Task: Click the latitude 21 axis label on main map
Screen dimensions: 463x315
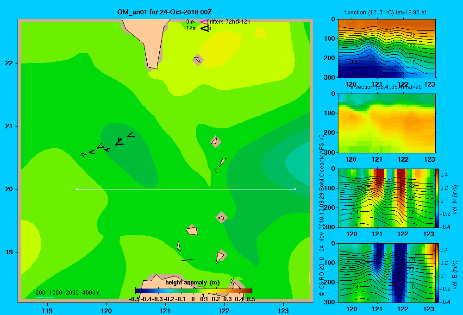Action: coord(9,126)
